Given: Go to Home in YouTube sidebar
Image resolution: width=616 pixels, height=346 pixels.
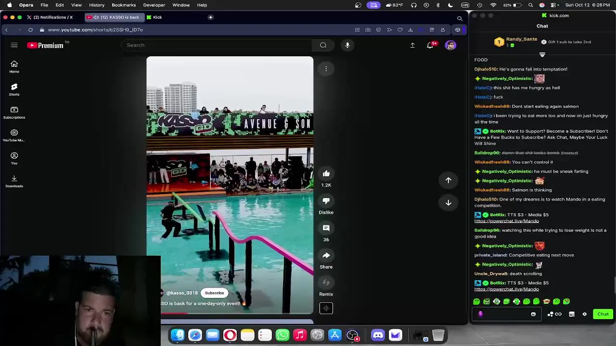Looking at the screenshot, I should pos(14,67).
